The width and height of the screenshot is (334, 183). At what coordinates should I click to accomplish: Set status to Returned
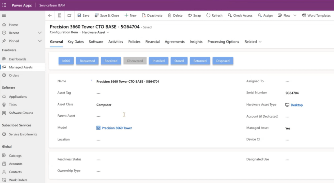[200, 61]
